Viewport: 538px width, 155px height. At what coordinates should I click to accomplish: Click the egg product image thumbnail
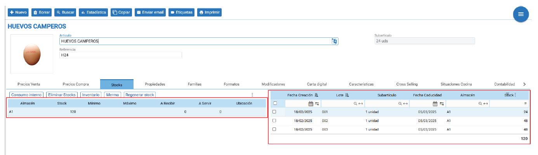(31, 54)
